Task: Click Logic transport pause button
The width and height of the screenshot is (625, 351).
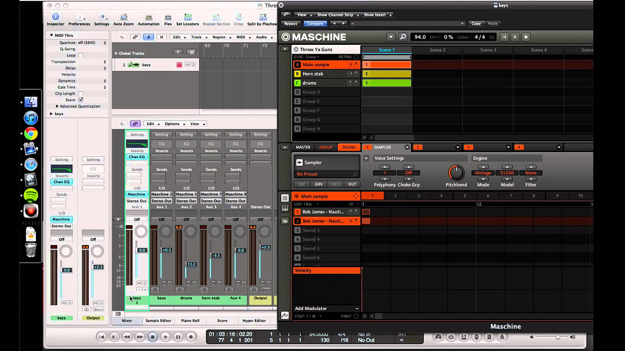Action: point(178,336)
